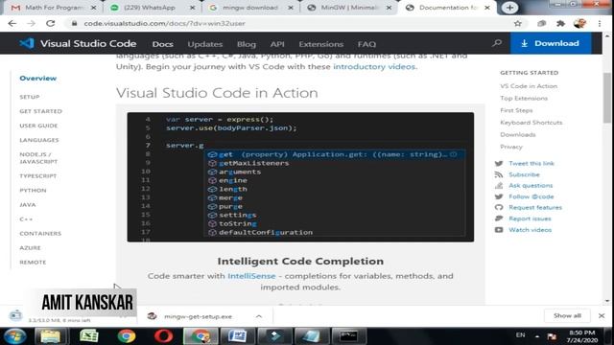The width and height of the screenshot is (614, 345).
Task: Open a new browser tab
Action: [509, 8]
